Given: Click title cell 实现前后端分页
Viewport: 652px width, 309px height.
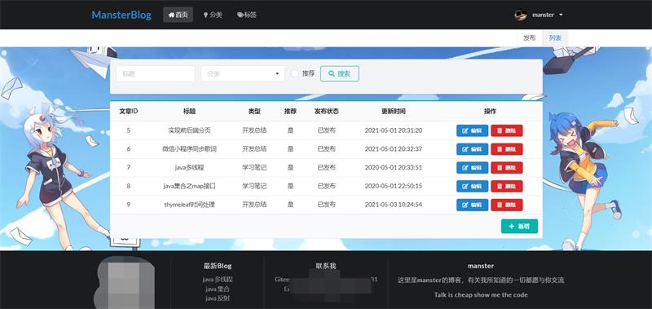Looking at the screenshot, I should click(x=189, y=130).
